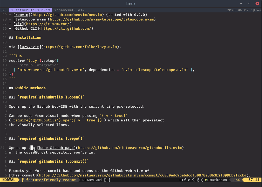Click the Github CLI link text
The width and height of the screenshot is (262, 187).
pos(26,28)
